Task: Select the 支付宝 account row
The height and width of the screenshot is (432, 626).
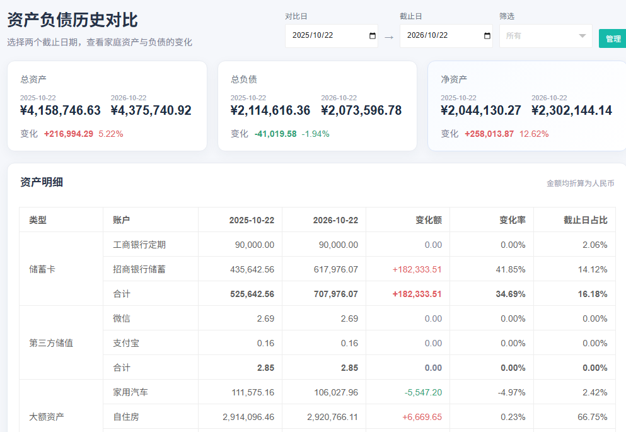Action: tap(359, 343)
